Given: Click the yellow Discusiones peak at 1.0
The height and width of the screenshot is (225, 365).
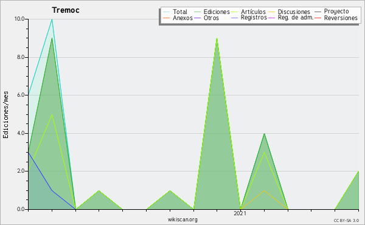Looking at the screenshot, I should coord(264,190).
